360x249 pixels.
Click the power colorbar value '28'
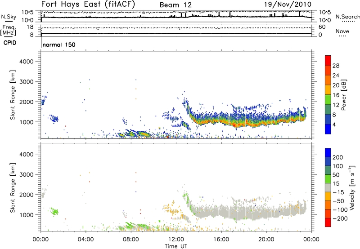pos(336,66)
